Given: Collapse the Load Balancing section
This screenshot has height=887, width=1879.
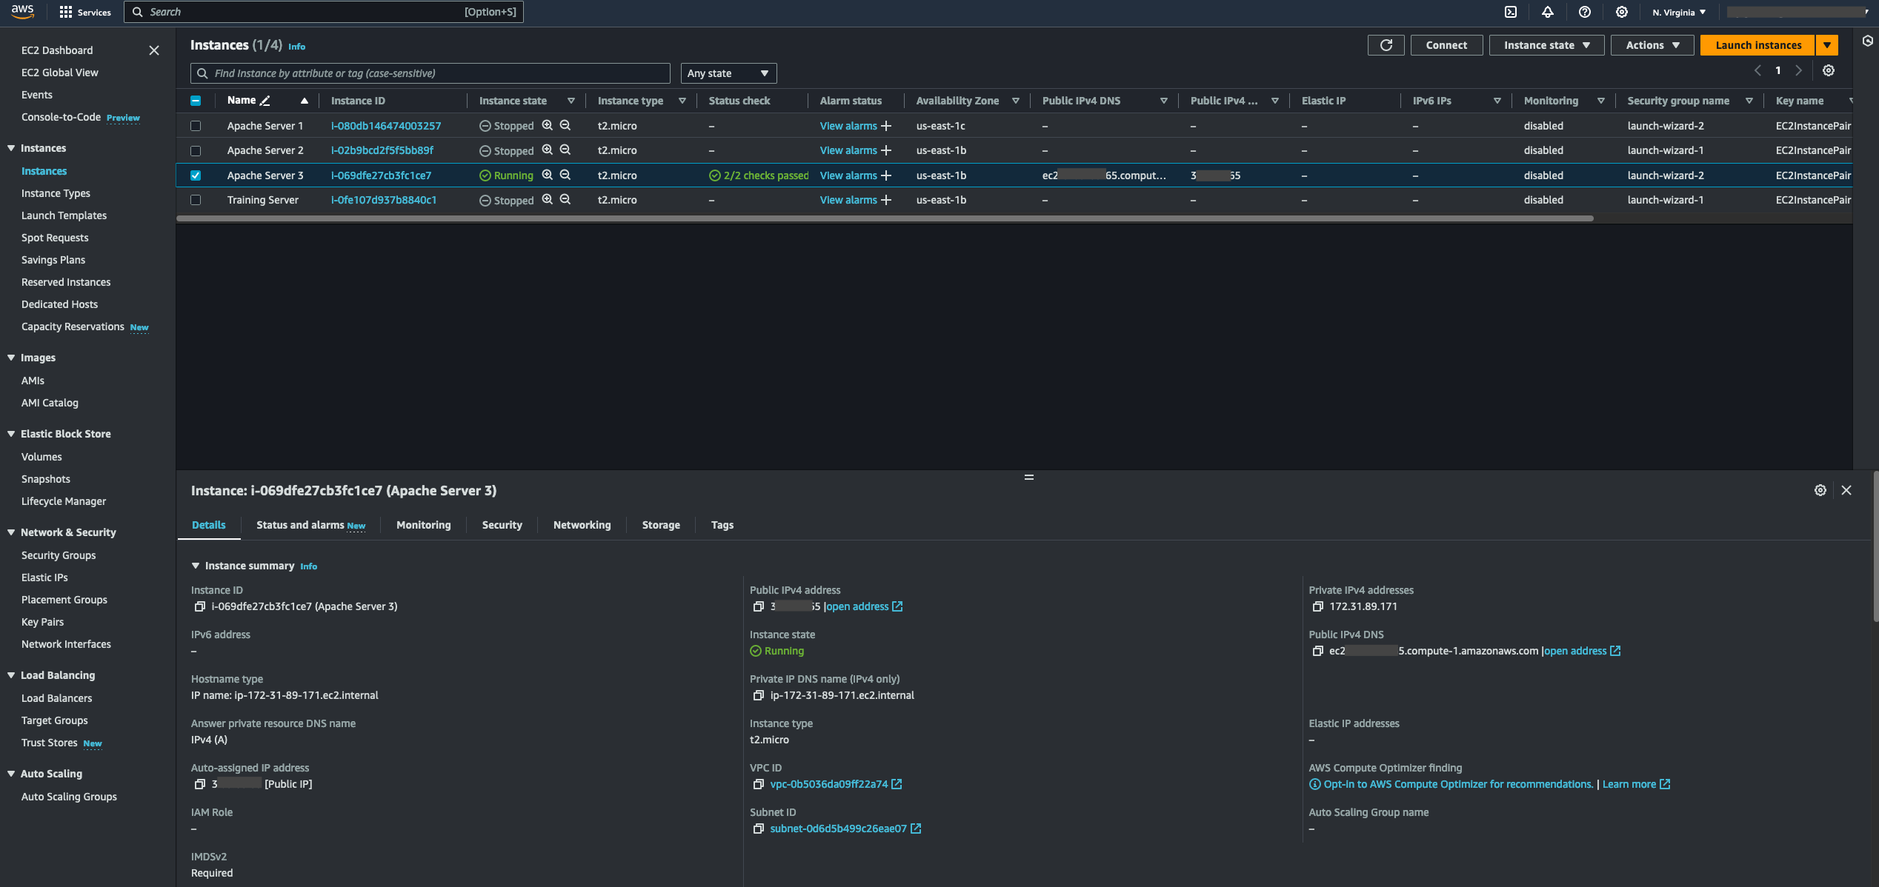Looking at the screenshot, I should point(11,675).
